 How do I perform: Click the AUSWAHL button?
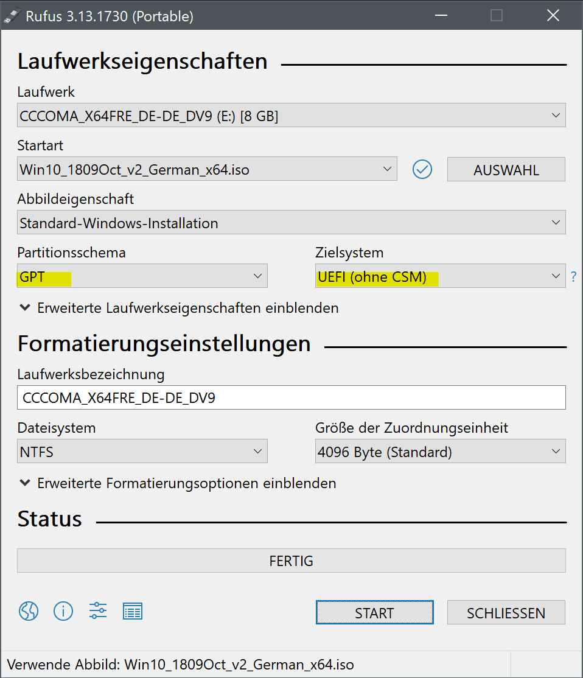click(x=506, y=169)
